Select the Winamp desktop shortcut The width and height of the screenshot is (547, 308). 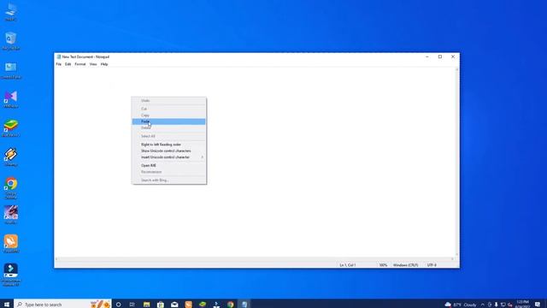pos(11,157)
